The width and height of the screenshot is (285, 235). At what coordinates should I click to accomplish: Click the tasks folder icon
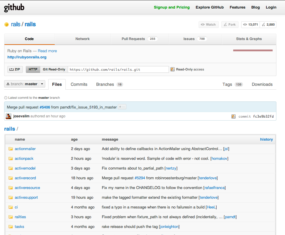click(11, 227)
